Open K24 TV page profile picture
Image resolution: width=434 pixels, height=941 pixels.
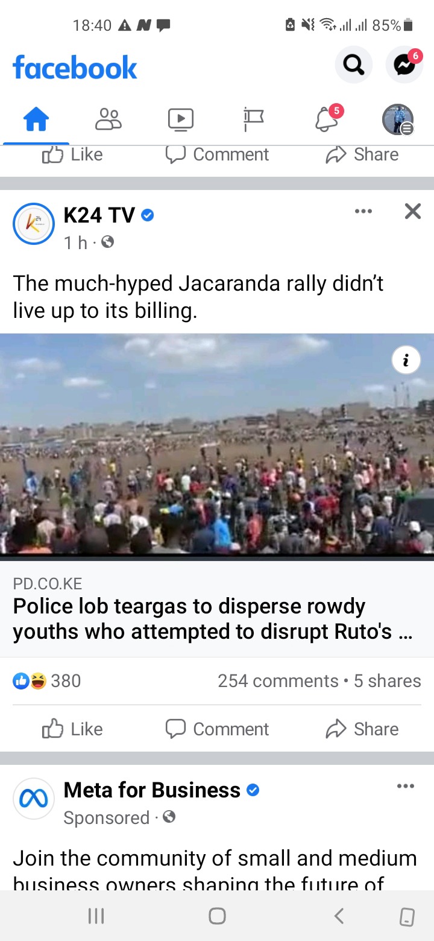tap(34, 224)
